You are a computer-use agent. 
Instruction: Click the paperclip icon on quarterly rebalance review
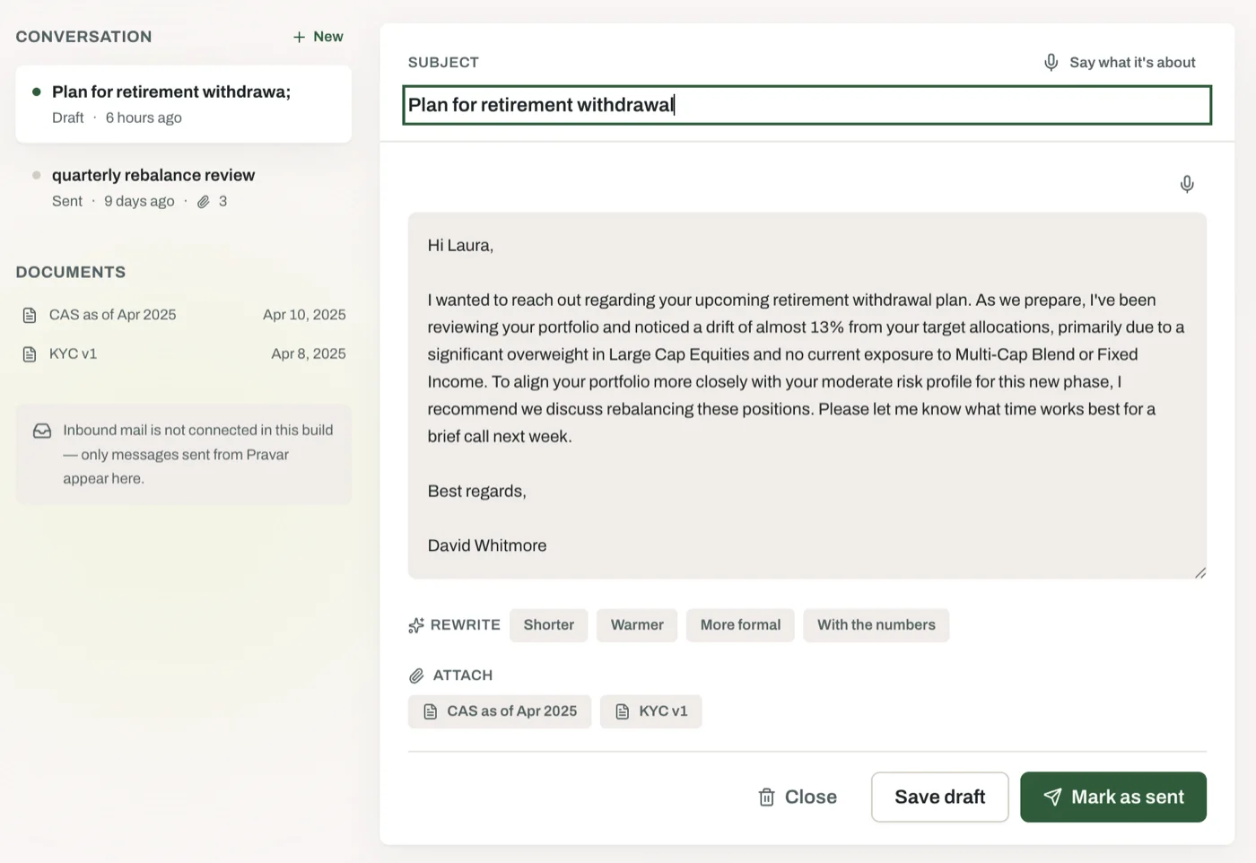coord(204,202)
